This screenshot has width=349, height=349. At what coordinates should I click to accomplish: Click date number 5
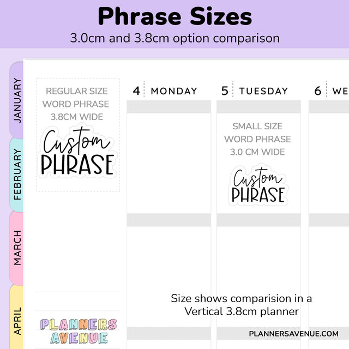(x=225, y=91)
